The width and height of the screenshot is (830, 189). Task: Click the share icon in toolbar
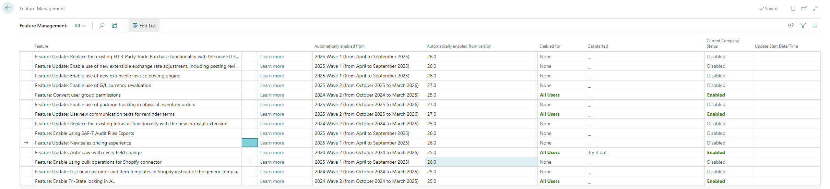[x=791, y=26]
